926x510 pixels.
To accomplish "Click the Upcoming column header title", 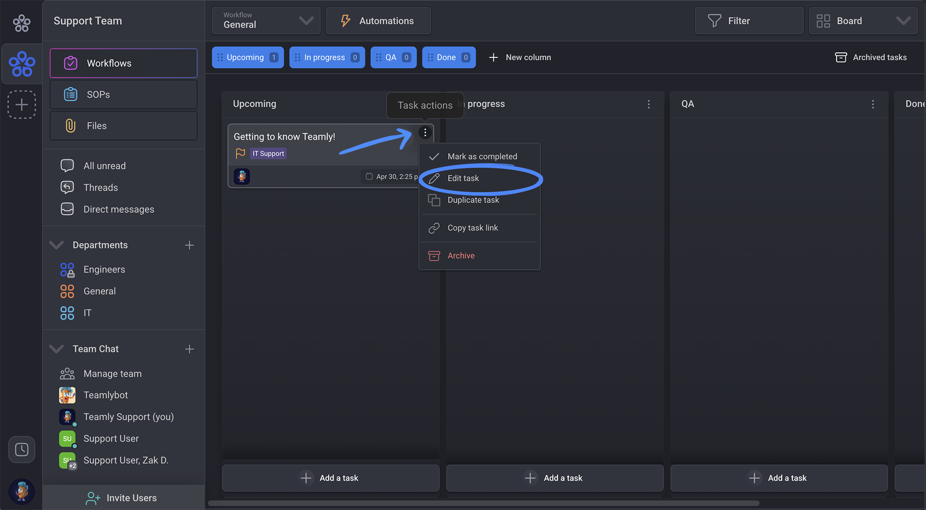I will [254, 104].
